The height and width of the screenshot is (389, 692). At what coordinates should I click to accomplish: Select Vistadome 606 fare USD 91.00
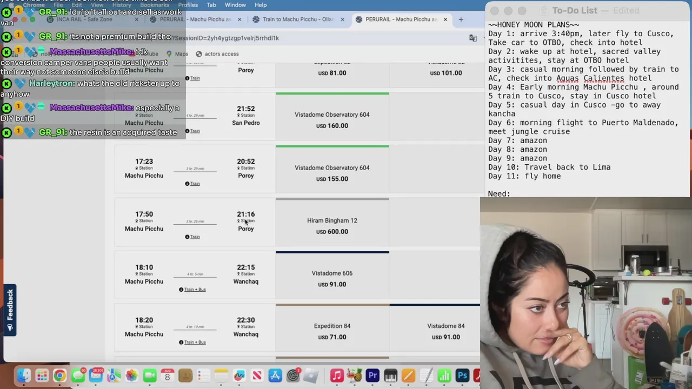point(332,276)
